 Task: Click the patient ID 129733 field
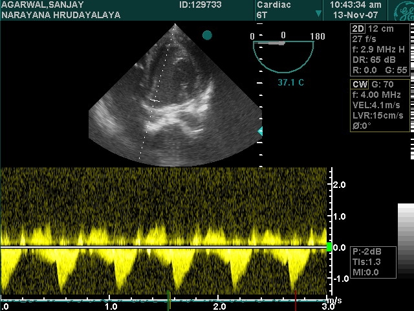pyautogui.click(x=201, y=5)
